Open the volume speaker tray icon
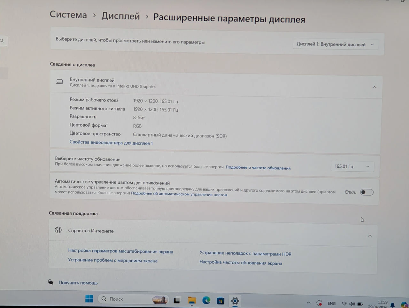 (x=352, y=304)
